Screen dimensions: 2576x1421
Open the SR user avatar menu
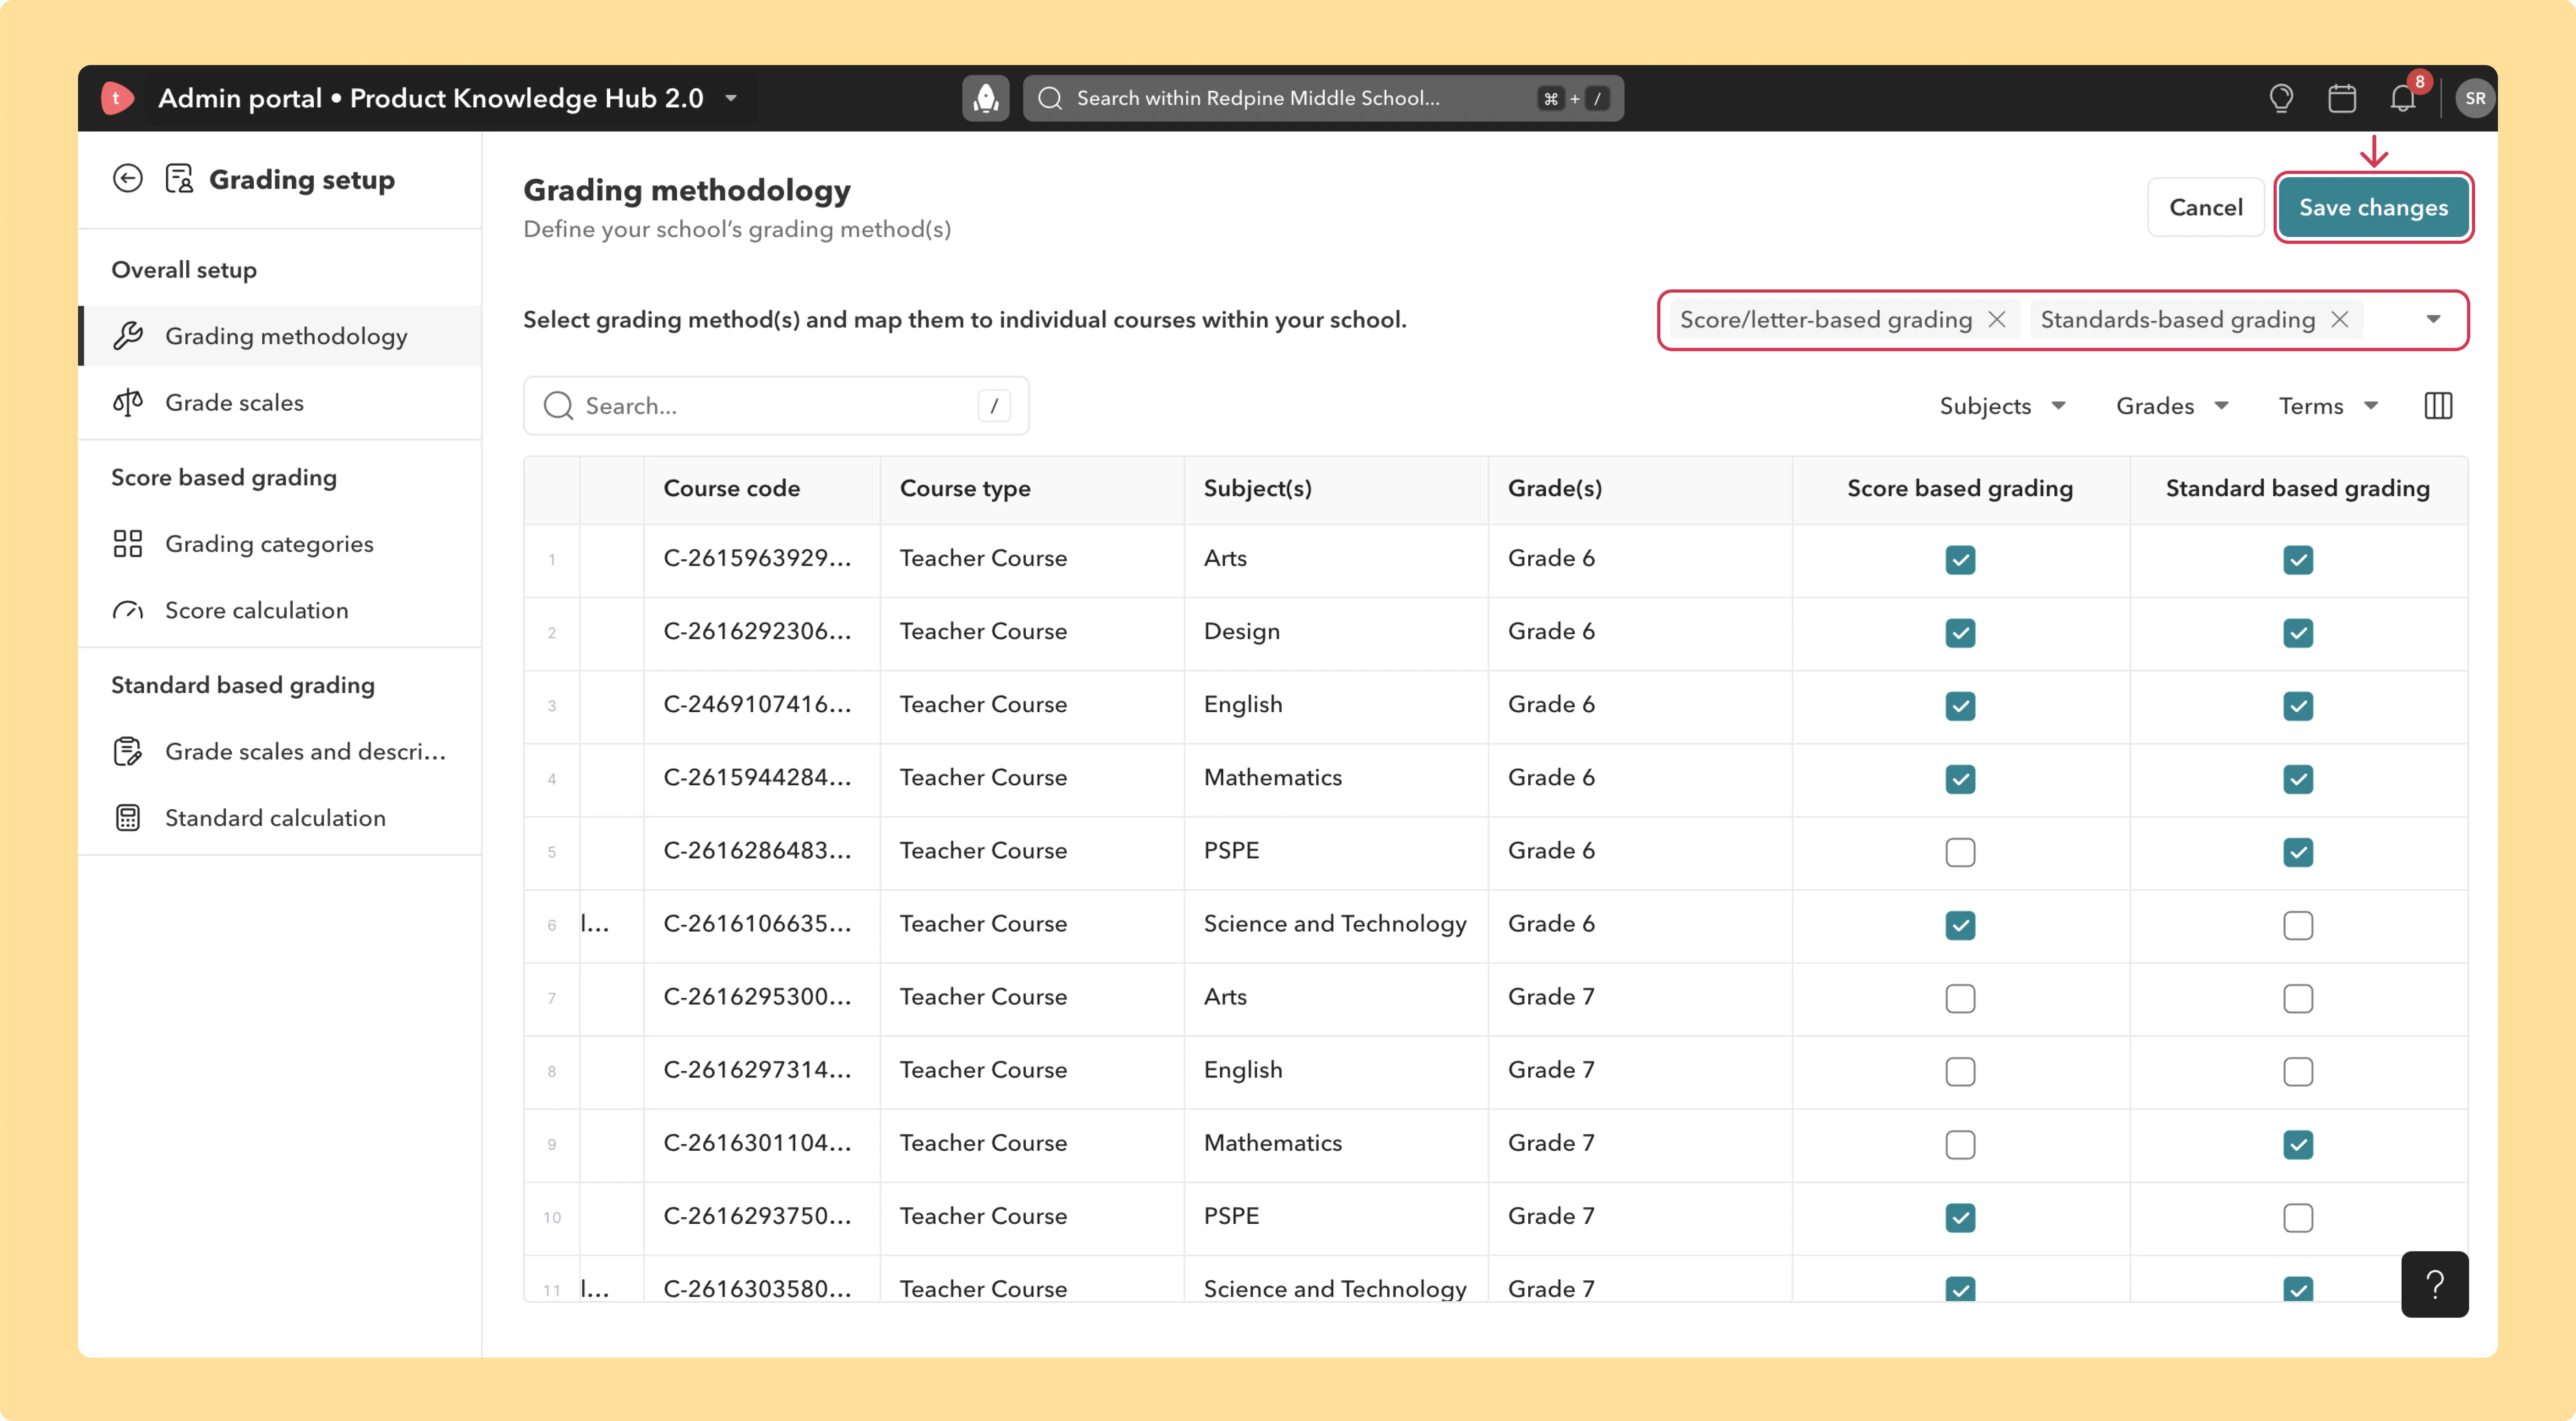pos(2475,98)
